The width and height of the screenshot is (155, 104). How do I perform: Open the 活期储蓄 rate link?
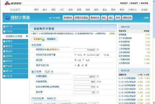(x=123, y=35)
